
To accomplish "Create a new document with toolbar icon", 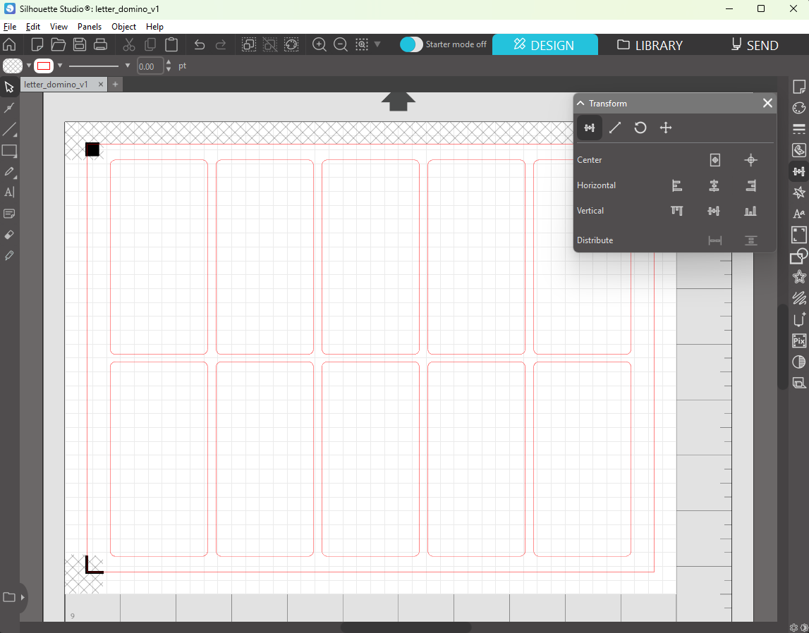I will point(37,44).
